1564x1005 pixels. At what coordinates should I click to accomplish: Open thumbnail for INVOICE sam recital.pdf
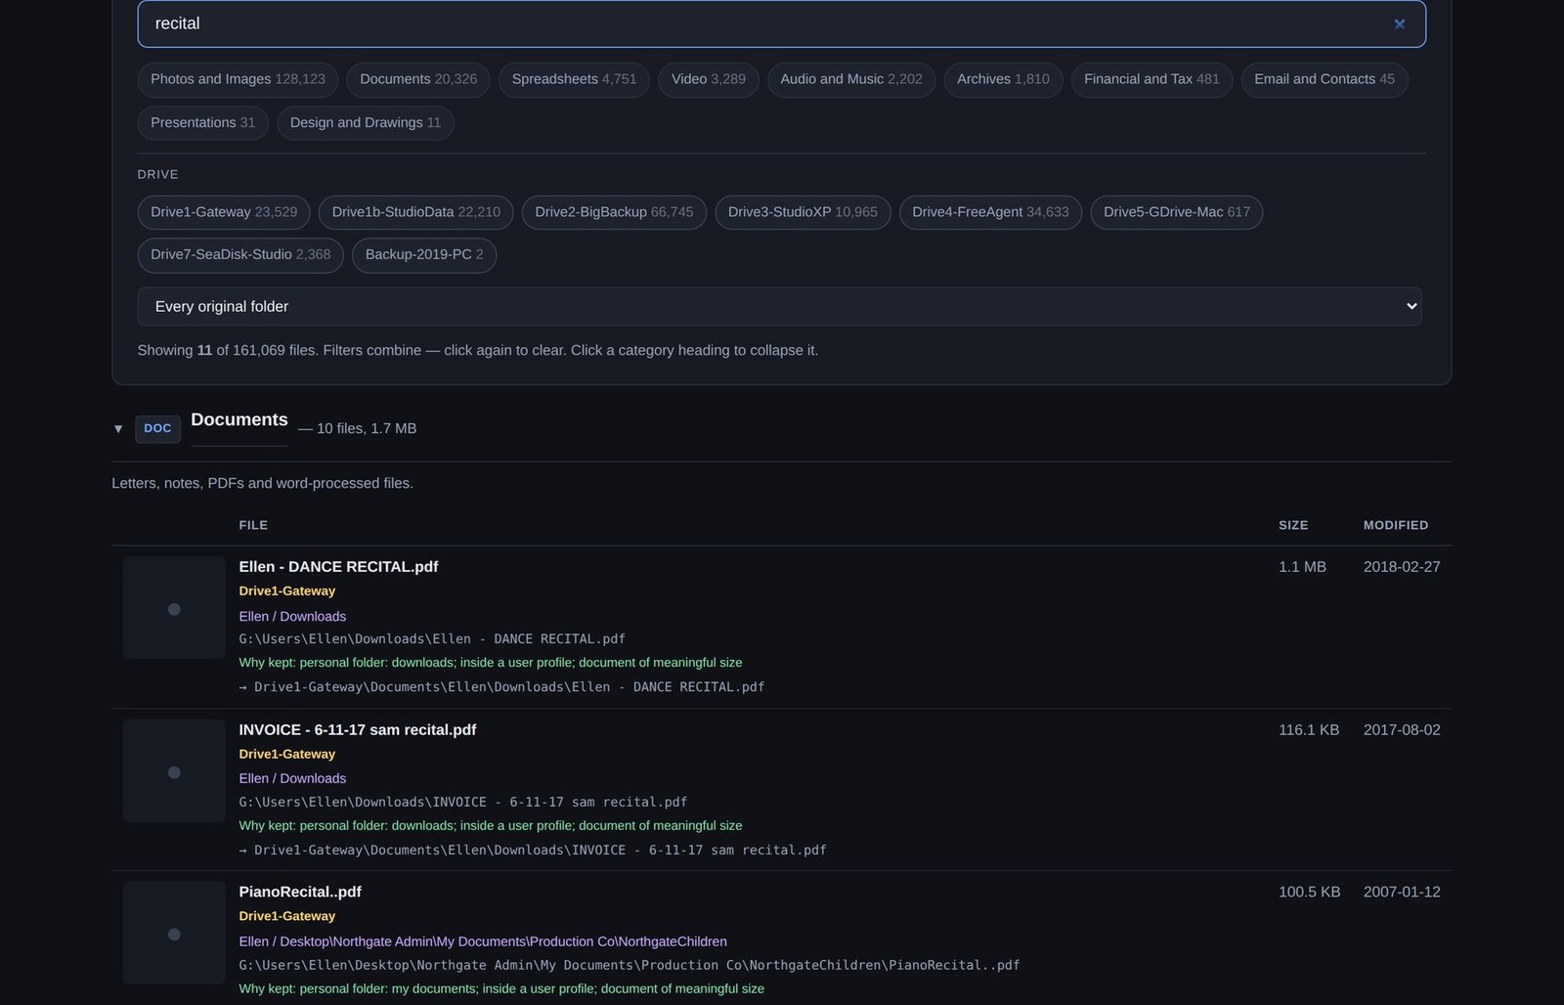[x=174, y=771]
